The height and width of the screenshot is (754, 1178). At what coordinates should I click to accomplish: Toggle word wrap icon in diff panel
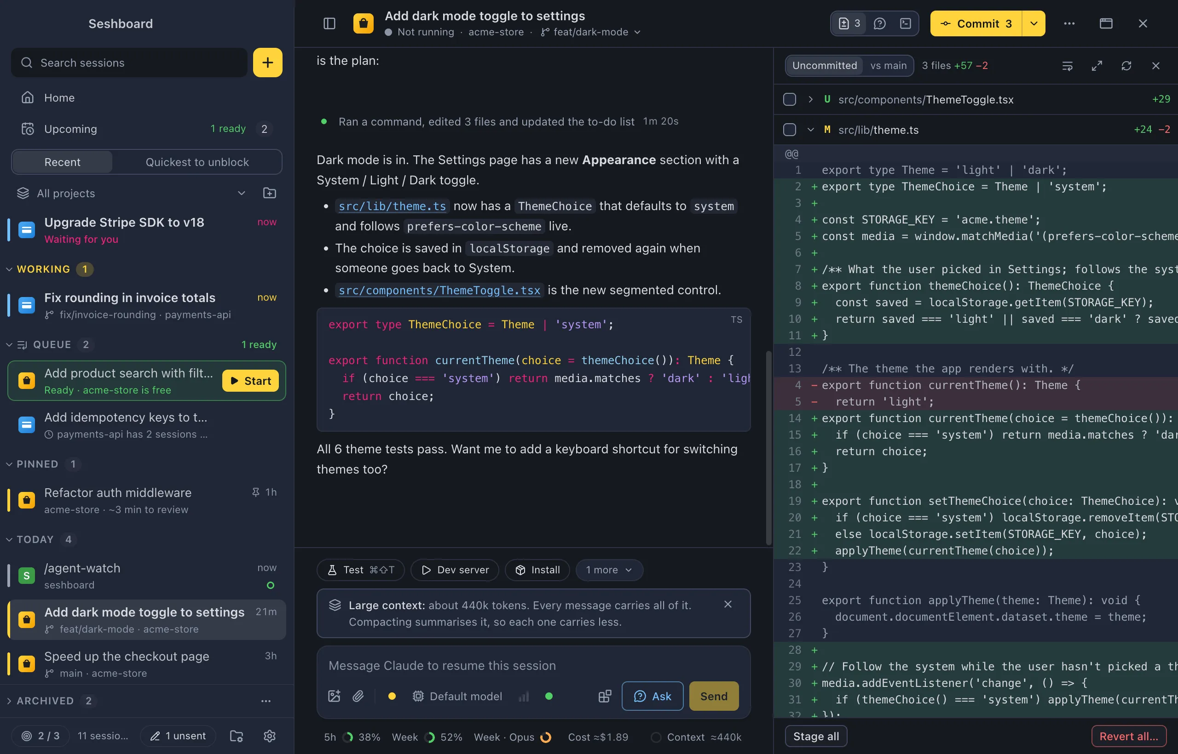point(1067,66)
